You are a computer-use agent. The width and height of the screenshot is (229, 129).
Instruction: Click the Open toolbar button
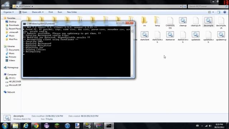(23, 12)
